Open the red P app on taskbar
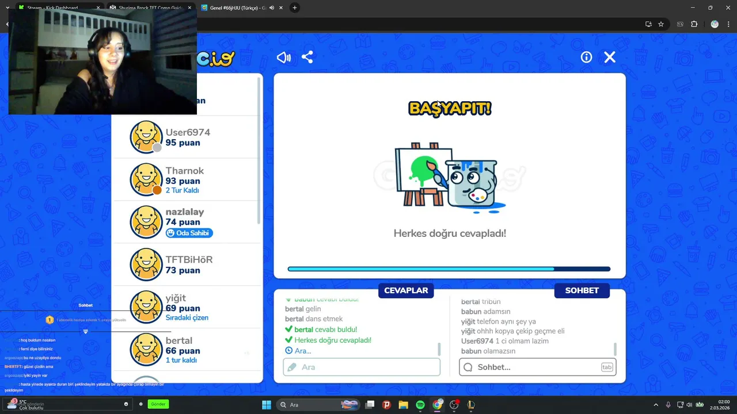The image size is (737, 414). point(387,405)
